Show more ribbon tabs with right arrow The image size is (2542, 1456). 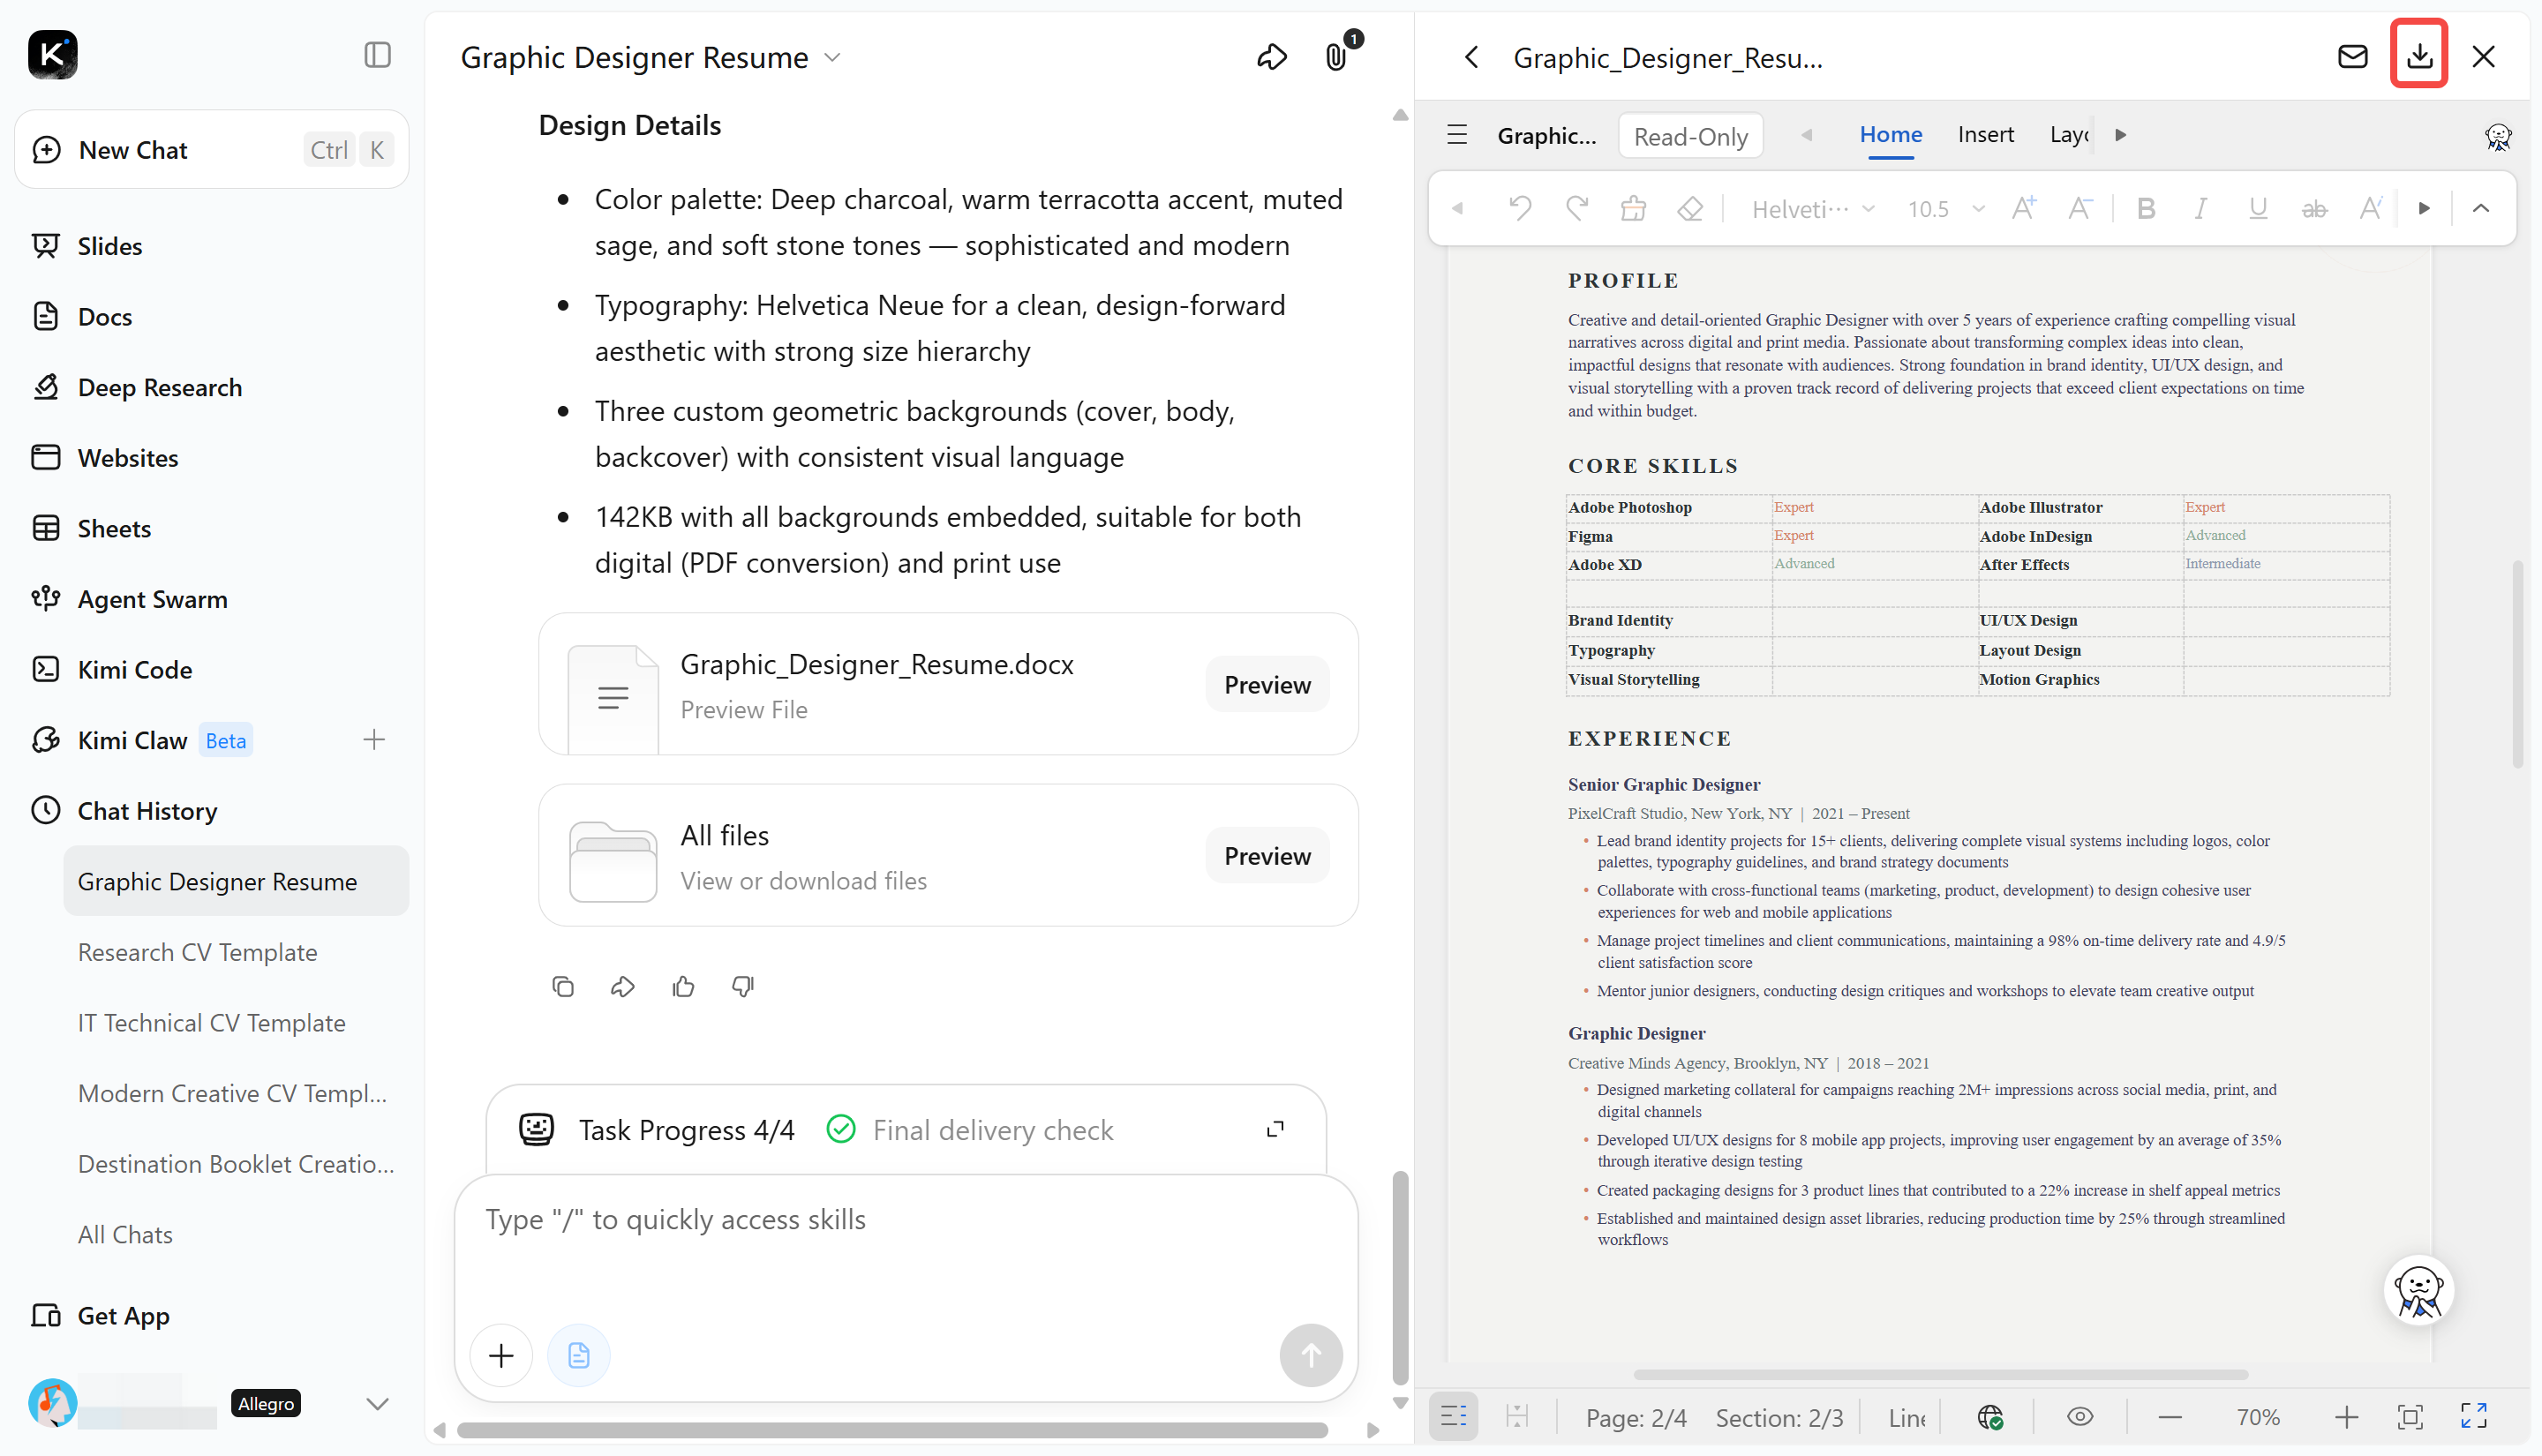(x=2120, y=135)
